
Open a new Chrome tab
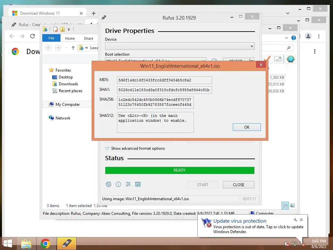pos(93,13)
